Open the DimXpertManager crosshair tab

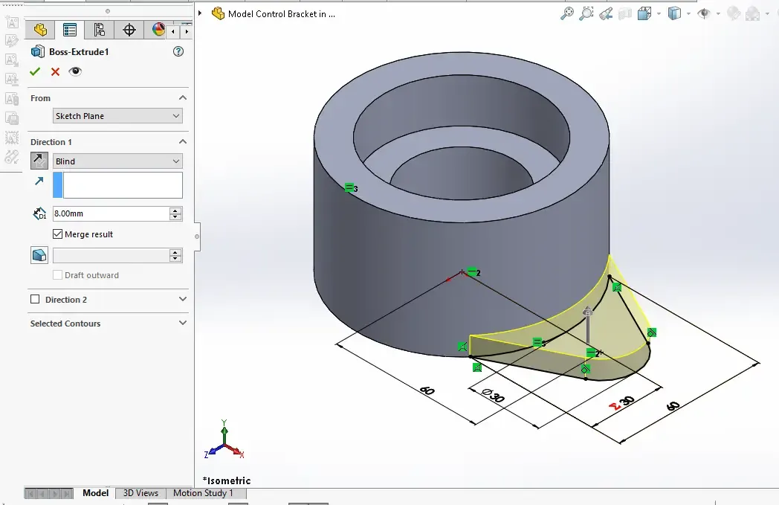pyautogui.click(x=129, y=30)
